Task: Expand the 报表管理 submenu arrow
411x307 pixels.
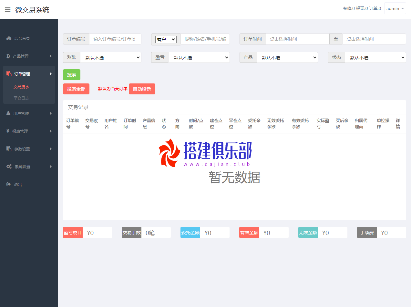Action: pos(51,131)
